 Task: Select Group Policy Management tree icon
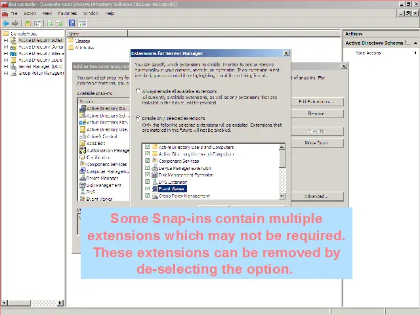[x=14, y=73]
